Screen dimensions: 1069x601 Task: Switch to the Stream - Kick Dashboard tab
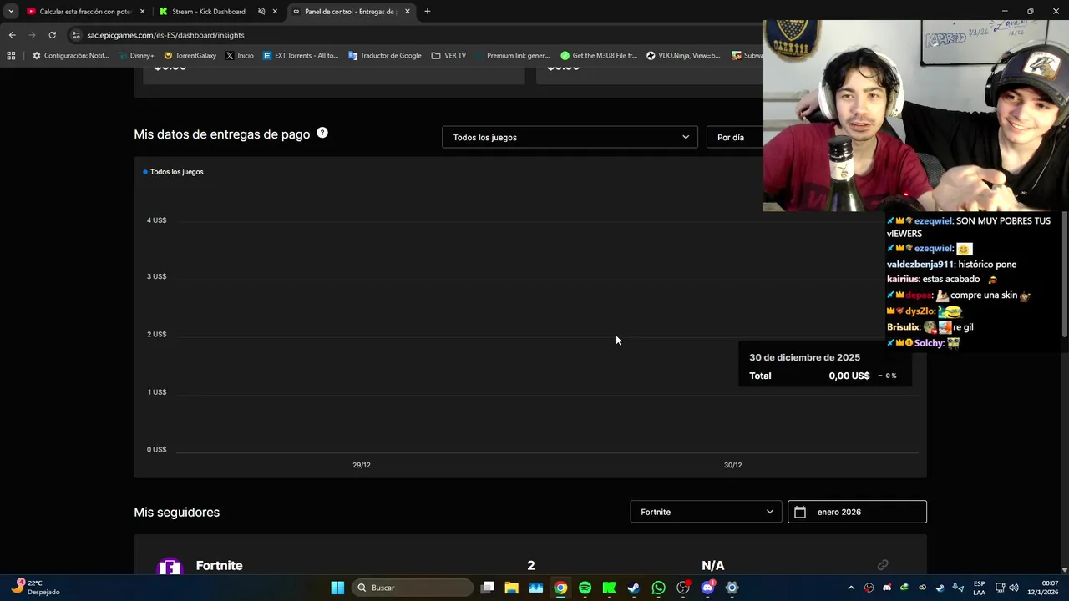click(209, 12)
